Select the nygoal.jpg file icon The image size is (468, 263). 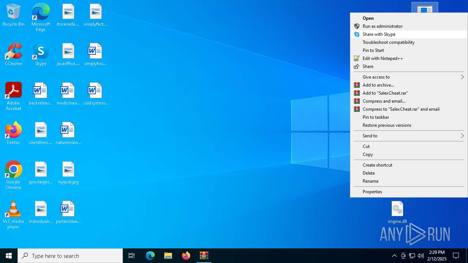(68, 173)
